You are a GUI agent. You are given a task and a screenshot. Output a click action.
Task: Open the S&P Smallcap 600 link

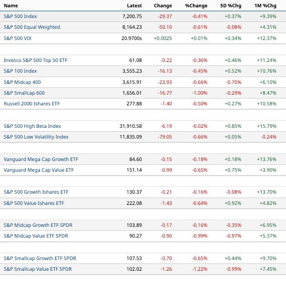[x=24, y=93]
